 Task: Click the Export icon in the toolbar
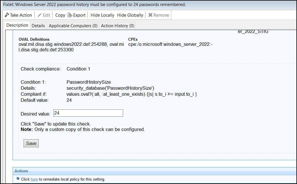(70, 15)
